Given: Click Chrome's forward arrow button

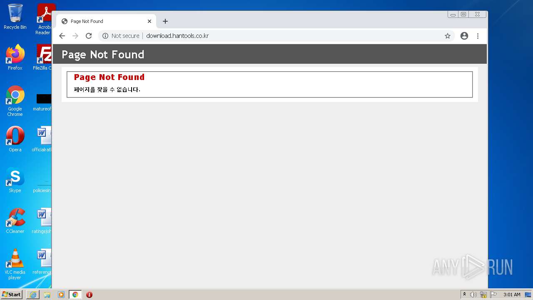Looking at the screenshot, I should point(75,36).
